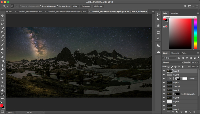Open the Untitled_Panorama1-6.psb document tab
The height and width of the screenshot is (114, 200).
30,11
